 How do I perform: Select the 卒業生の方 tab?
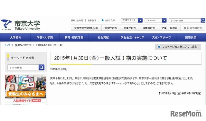click(130, 28)
